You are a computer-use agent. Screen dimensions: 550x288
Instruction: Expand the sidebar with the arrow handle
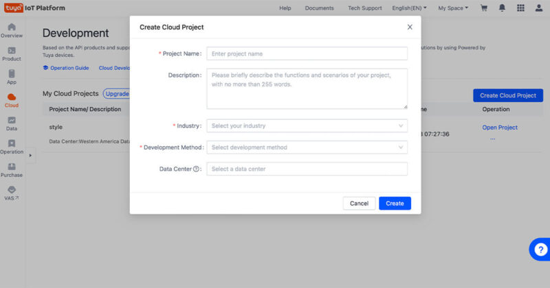click(x=30, y=156)
